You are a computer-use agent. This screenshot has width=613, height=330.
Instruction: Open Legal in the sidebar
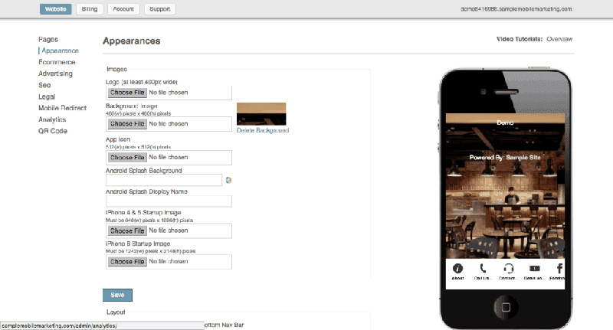pos(47,96)
